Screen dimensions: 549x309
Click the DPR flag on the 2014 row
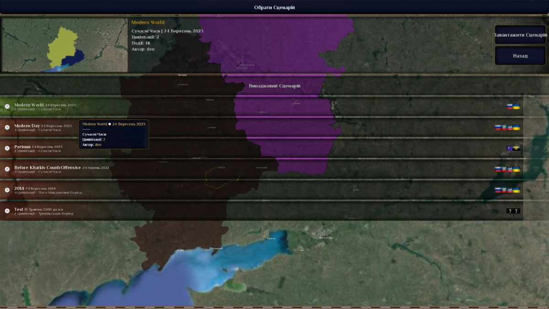point(510,190)
